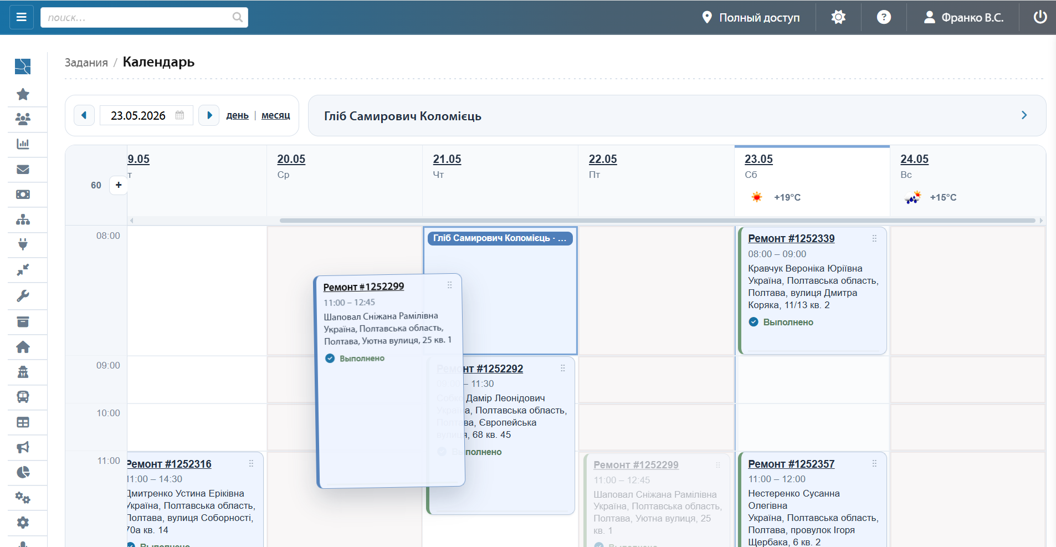The image size is (1056, 547).
Task: Open the hamburger menu button
Action: coord(22,17)
